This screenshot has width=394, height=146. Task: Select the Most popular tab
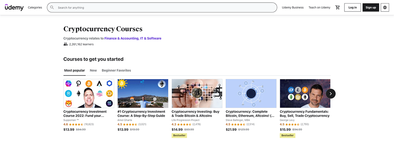coord(75,70)
